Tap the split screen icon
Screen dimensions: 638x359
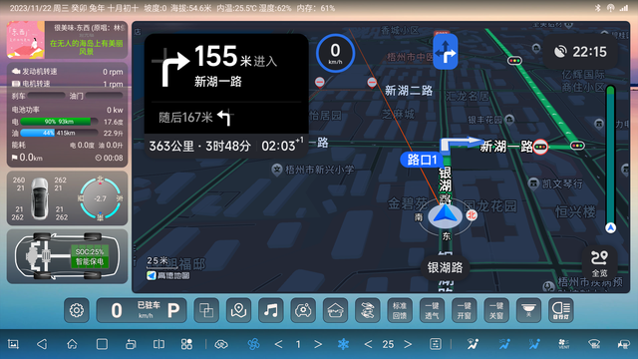(x=159, y=344)
